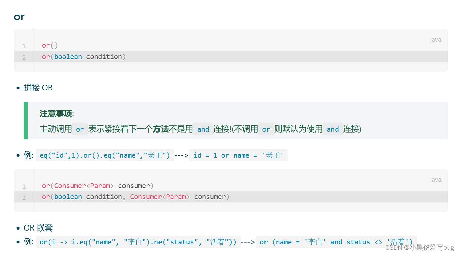
Task: Click the OR 嵌套 bullet text
Action: 38,228
